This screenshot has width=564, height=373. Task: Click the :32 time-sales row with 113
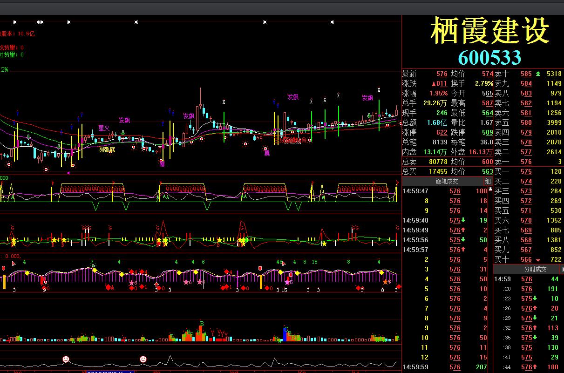coord(529,328)
